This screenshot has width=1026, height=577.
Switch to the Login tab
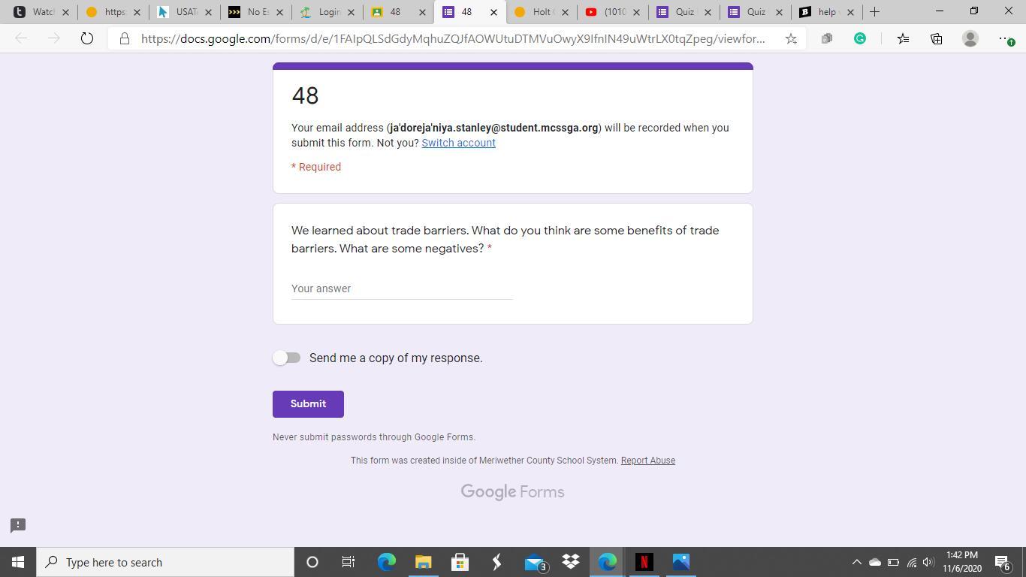pos(327,12)
